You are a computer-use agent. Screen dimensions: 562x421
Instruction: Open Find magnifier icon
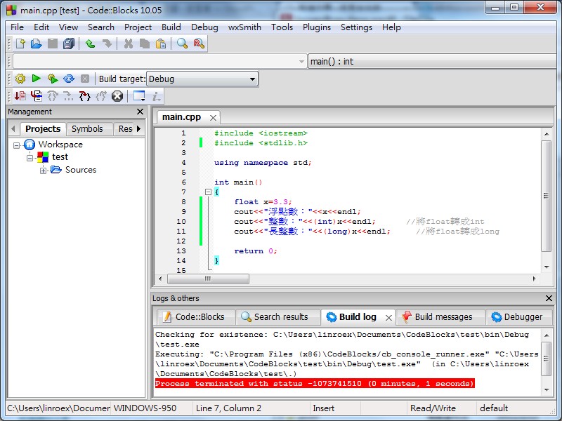(x=183, y=44)
